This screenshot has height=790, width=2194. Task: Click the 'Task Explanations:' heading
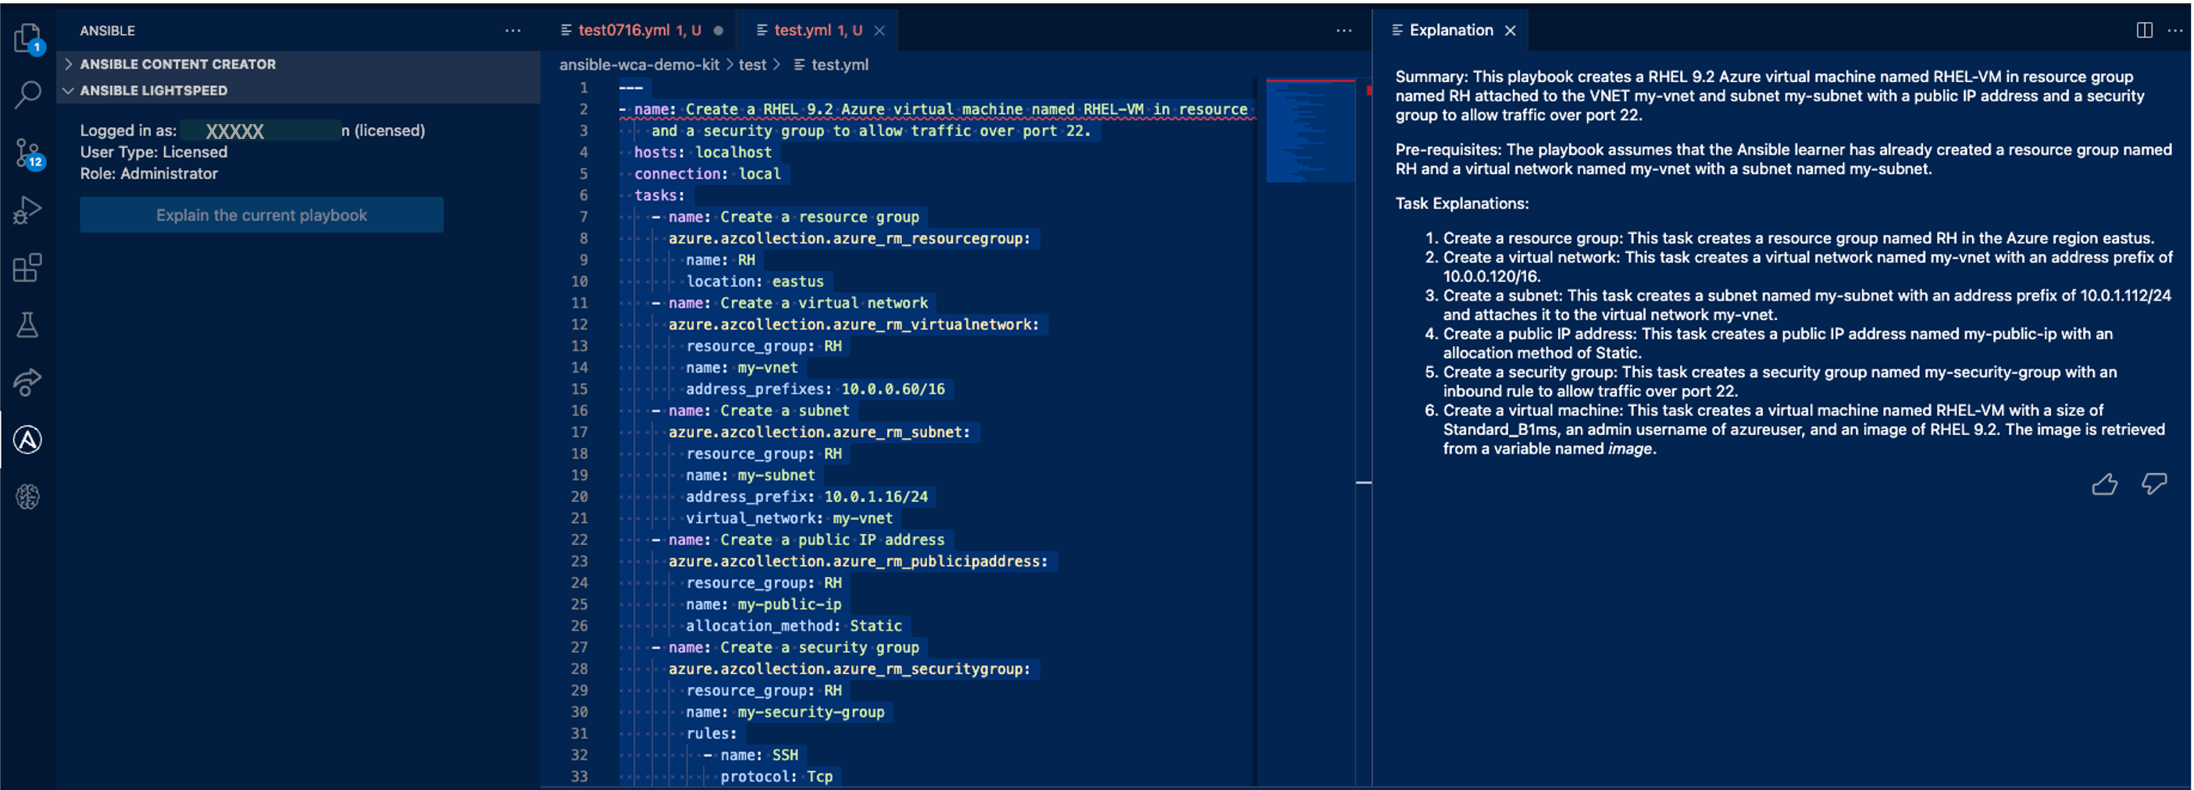(x=1461, y=204)
